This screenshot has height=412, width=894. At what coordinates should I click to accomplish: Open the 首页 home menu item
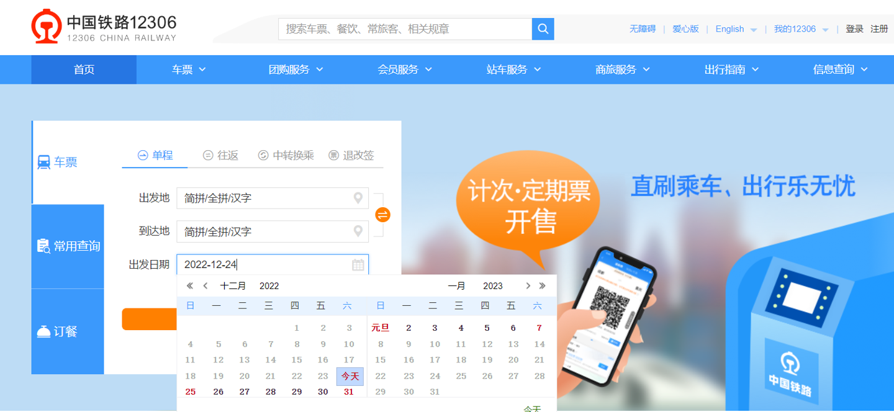pos(84,69)
